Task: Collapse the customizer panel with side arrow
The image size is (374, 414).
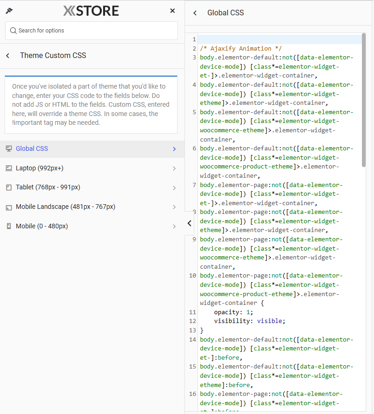Action: click(x=189, y=223)
